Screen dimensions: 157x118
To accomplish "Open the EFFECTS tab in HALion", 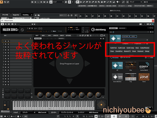I will (56, 35).
